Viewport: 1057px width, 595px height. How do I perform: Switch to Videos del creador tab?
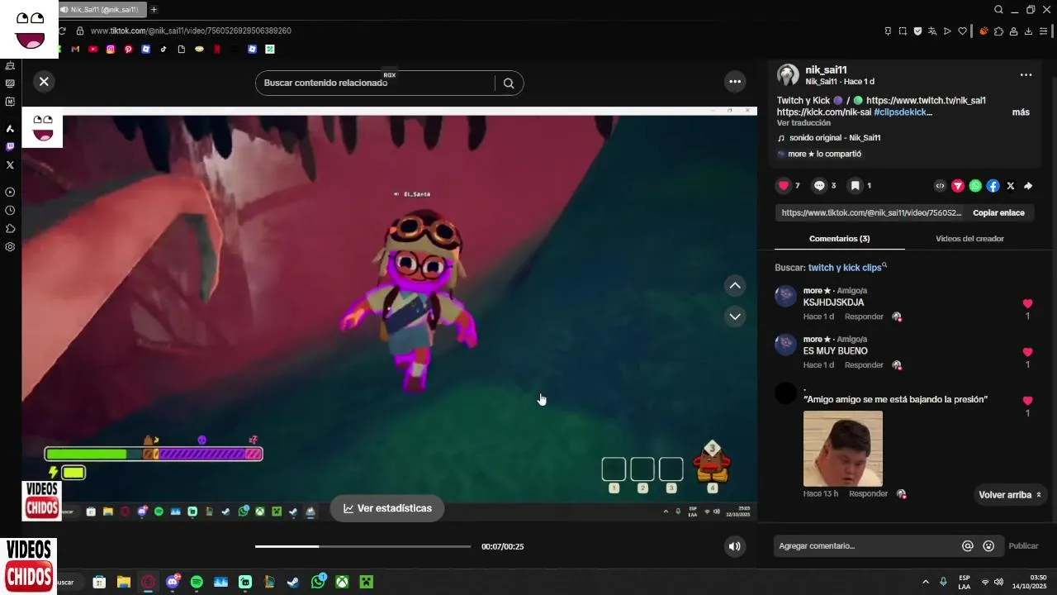969,239
